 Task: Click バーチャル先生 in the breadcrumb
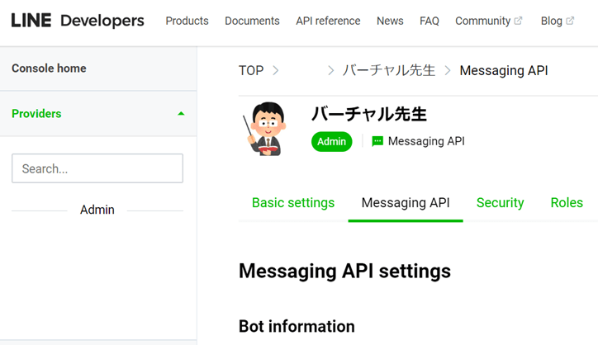(x=388, y=70)
